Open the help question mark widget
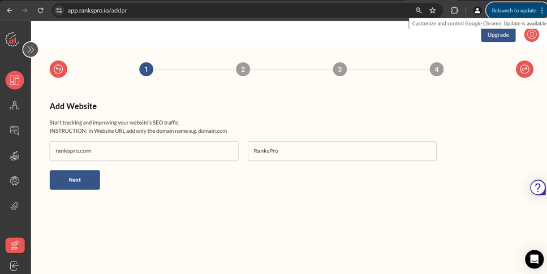Viewport: 547px width, 274px height. (x=538, y=187)
